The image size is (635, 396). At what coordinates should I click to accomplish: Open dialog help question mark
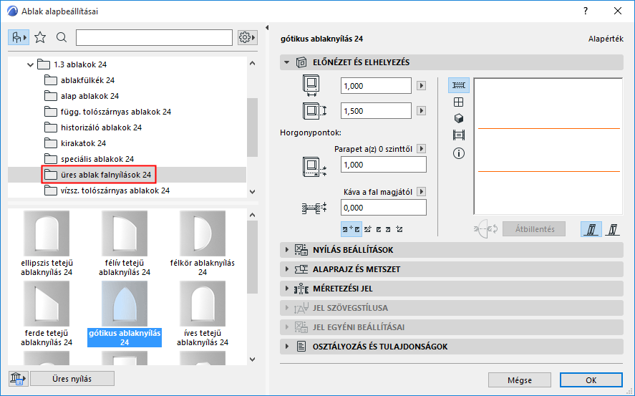pos(586,11)
